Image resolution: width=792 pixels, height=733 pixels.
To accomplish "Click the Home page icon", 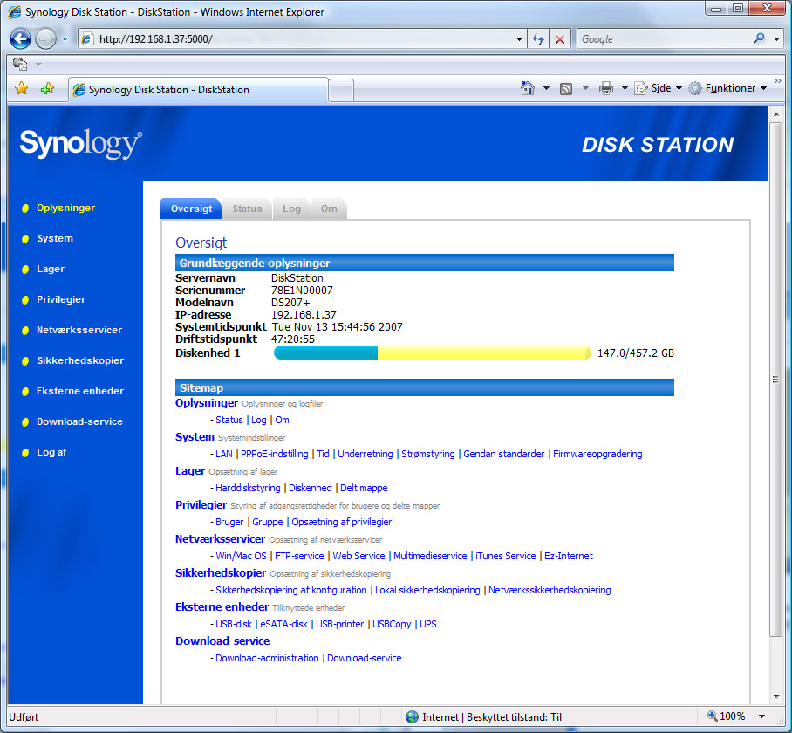I will click(527, 88).
